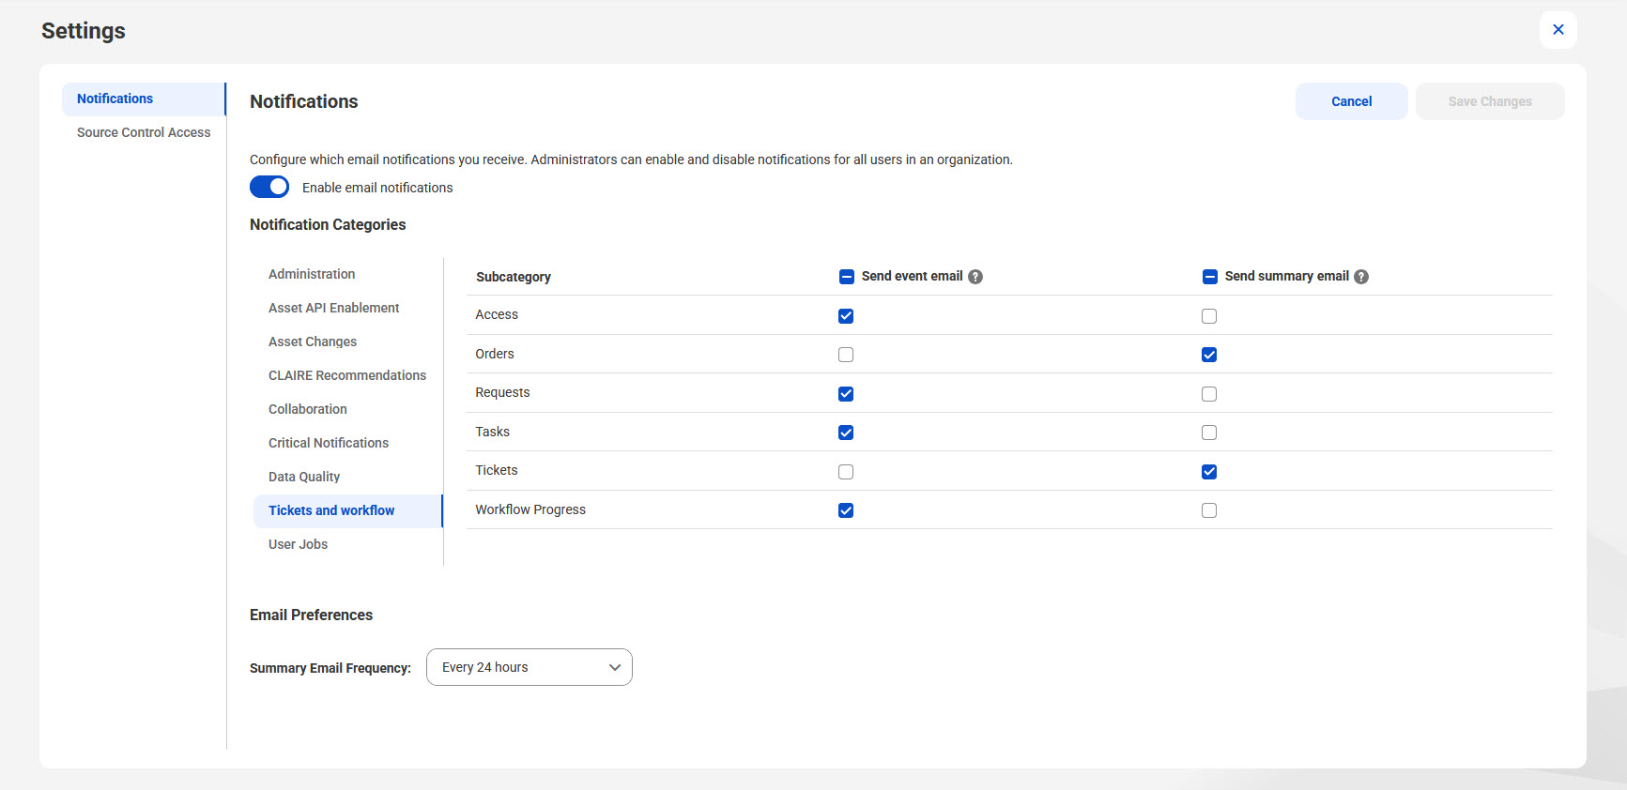Click the Cancel button

1351,101
